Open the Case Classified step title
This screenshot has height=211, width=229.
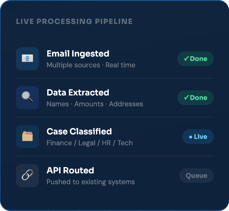(79, 132)
